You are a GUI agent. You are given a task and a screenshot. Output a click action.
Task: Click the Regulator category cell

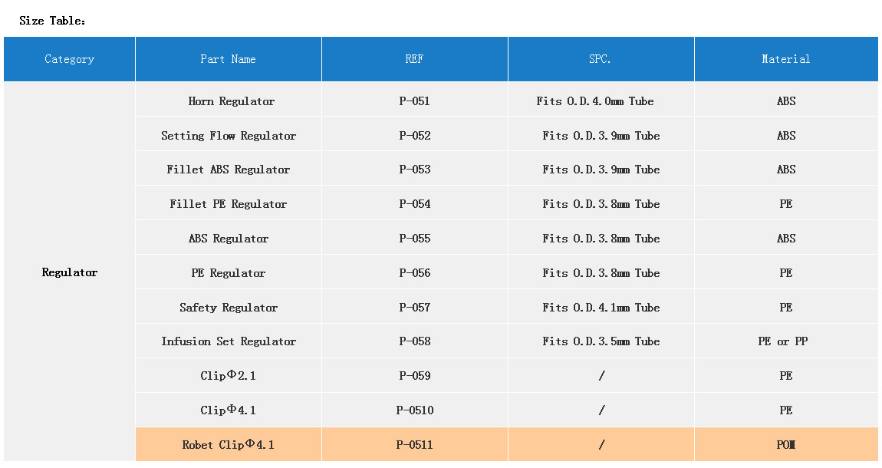pos(70,272)
